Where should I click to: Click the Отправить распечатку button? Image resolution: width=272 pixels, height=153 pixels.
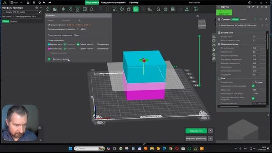pyautogui.click(x=196, y=139)
